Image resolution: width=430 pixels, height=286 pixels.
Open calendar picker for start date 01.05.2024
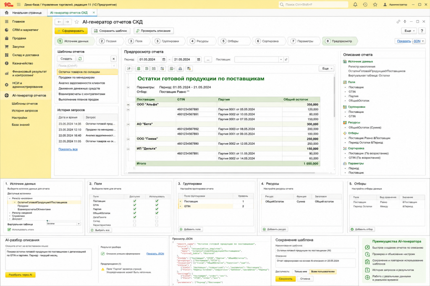tap(164, 60)
